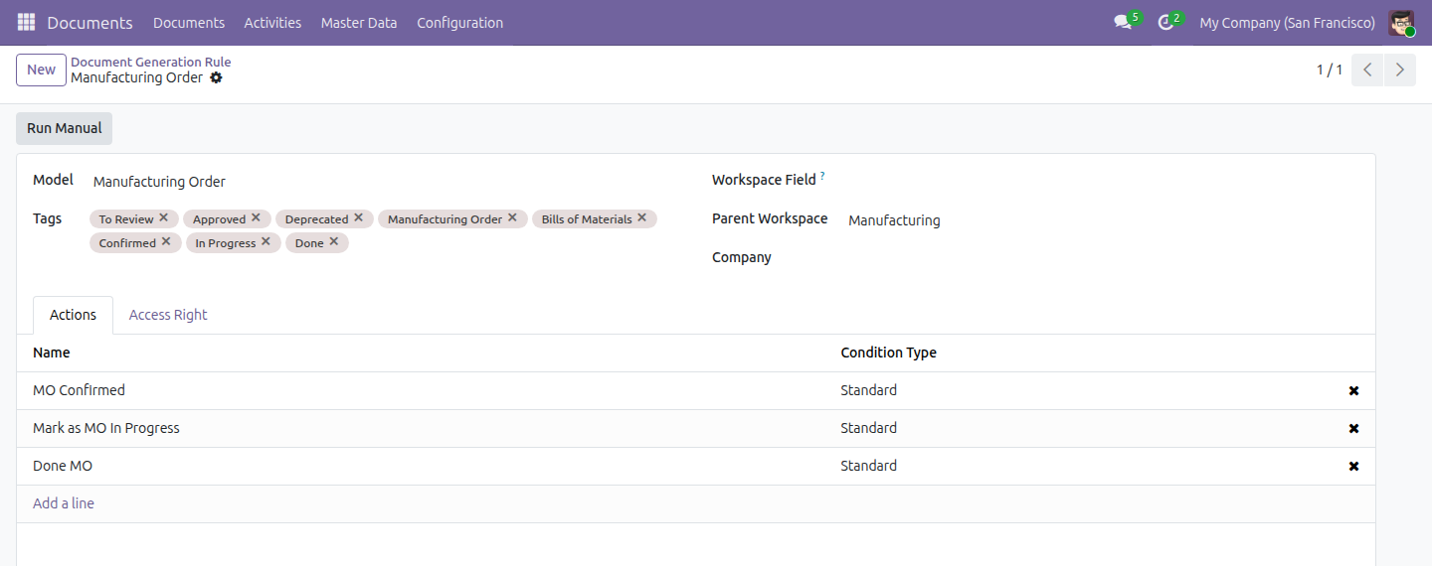Click the empty Company field
1432x566 pixels.
(1102, 258)
